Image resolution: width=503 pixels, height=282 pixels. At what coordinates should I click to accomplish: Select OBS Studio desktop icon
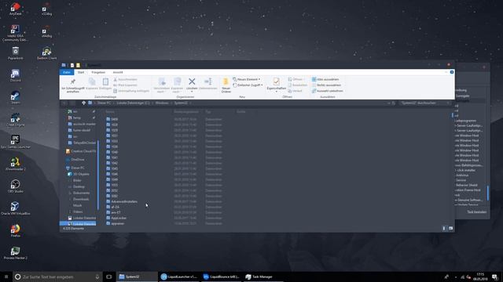[15, 186]
